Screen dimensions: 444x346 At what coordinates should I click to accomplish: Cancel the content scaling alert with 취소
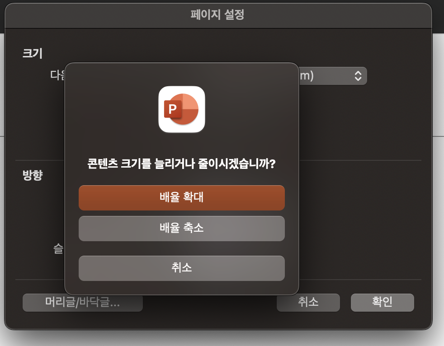(x=181, y=268)
